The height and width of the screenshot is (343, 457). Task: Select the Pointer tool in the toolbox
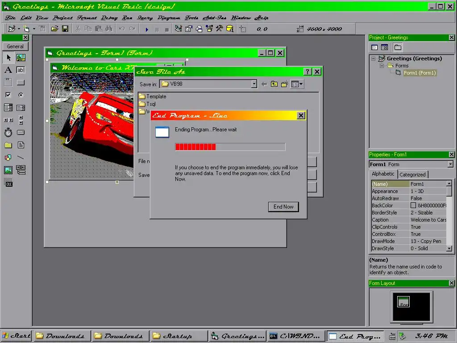8,58
